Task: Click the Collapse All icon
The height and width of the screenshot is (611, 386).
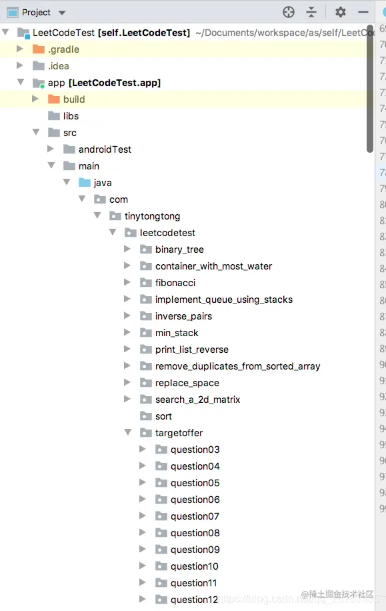Action: (311, 13)
